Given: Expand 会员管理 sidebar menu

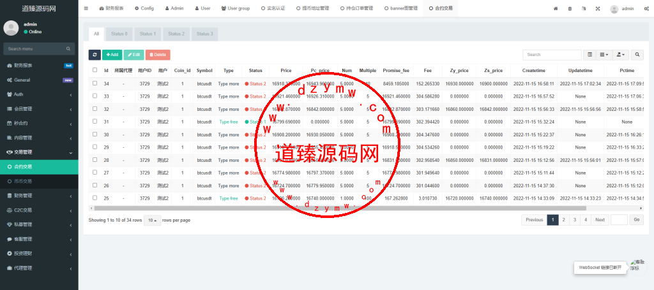Looking at the screenshot, I should [x=39, y=109].
